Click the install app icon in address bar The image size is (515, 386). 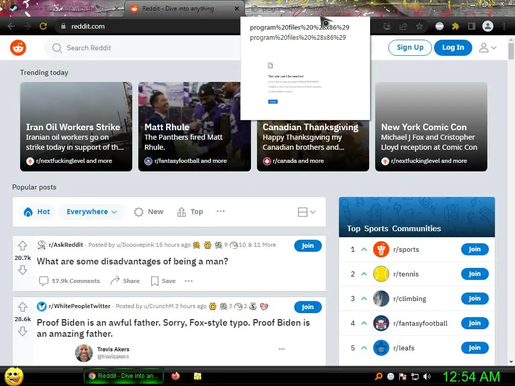(x=387, y=26)
